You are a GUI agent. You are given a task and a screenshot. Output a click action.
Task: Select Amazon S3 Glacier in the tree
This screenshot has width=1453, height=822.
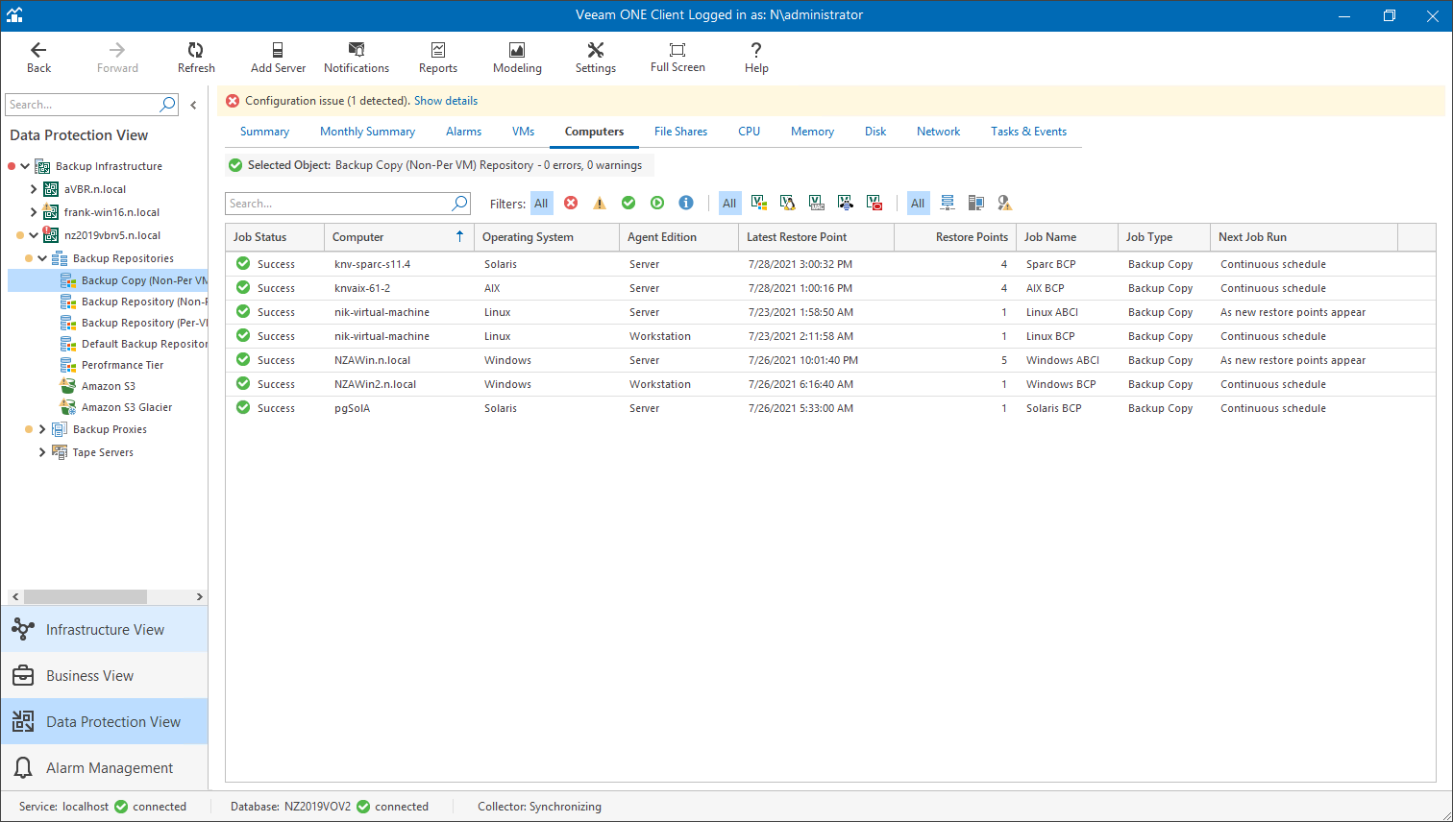pyautogui.click(x=127, y=407)
